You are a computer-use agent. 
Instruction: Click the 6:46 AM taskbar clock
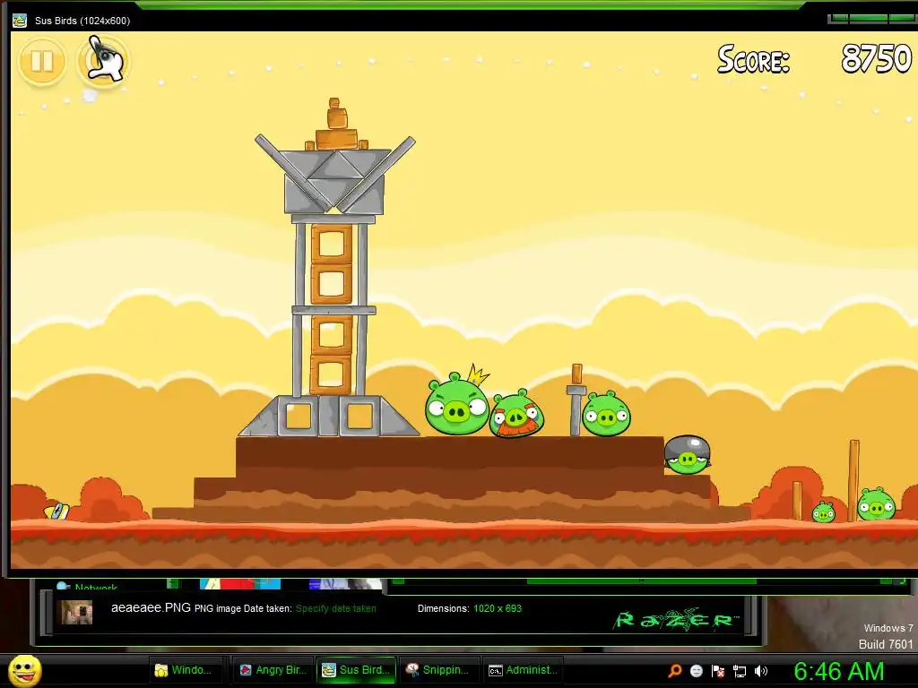pos(838,671)
